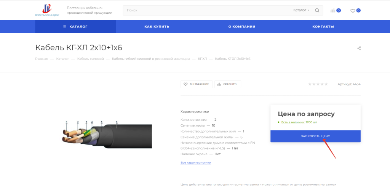Viewport: 390px width, 191px height.
Task: Click into the Поиск search field
Action: (x=206, y=10)
